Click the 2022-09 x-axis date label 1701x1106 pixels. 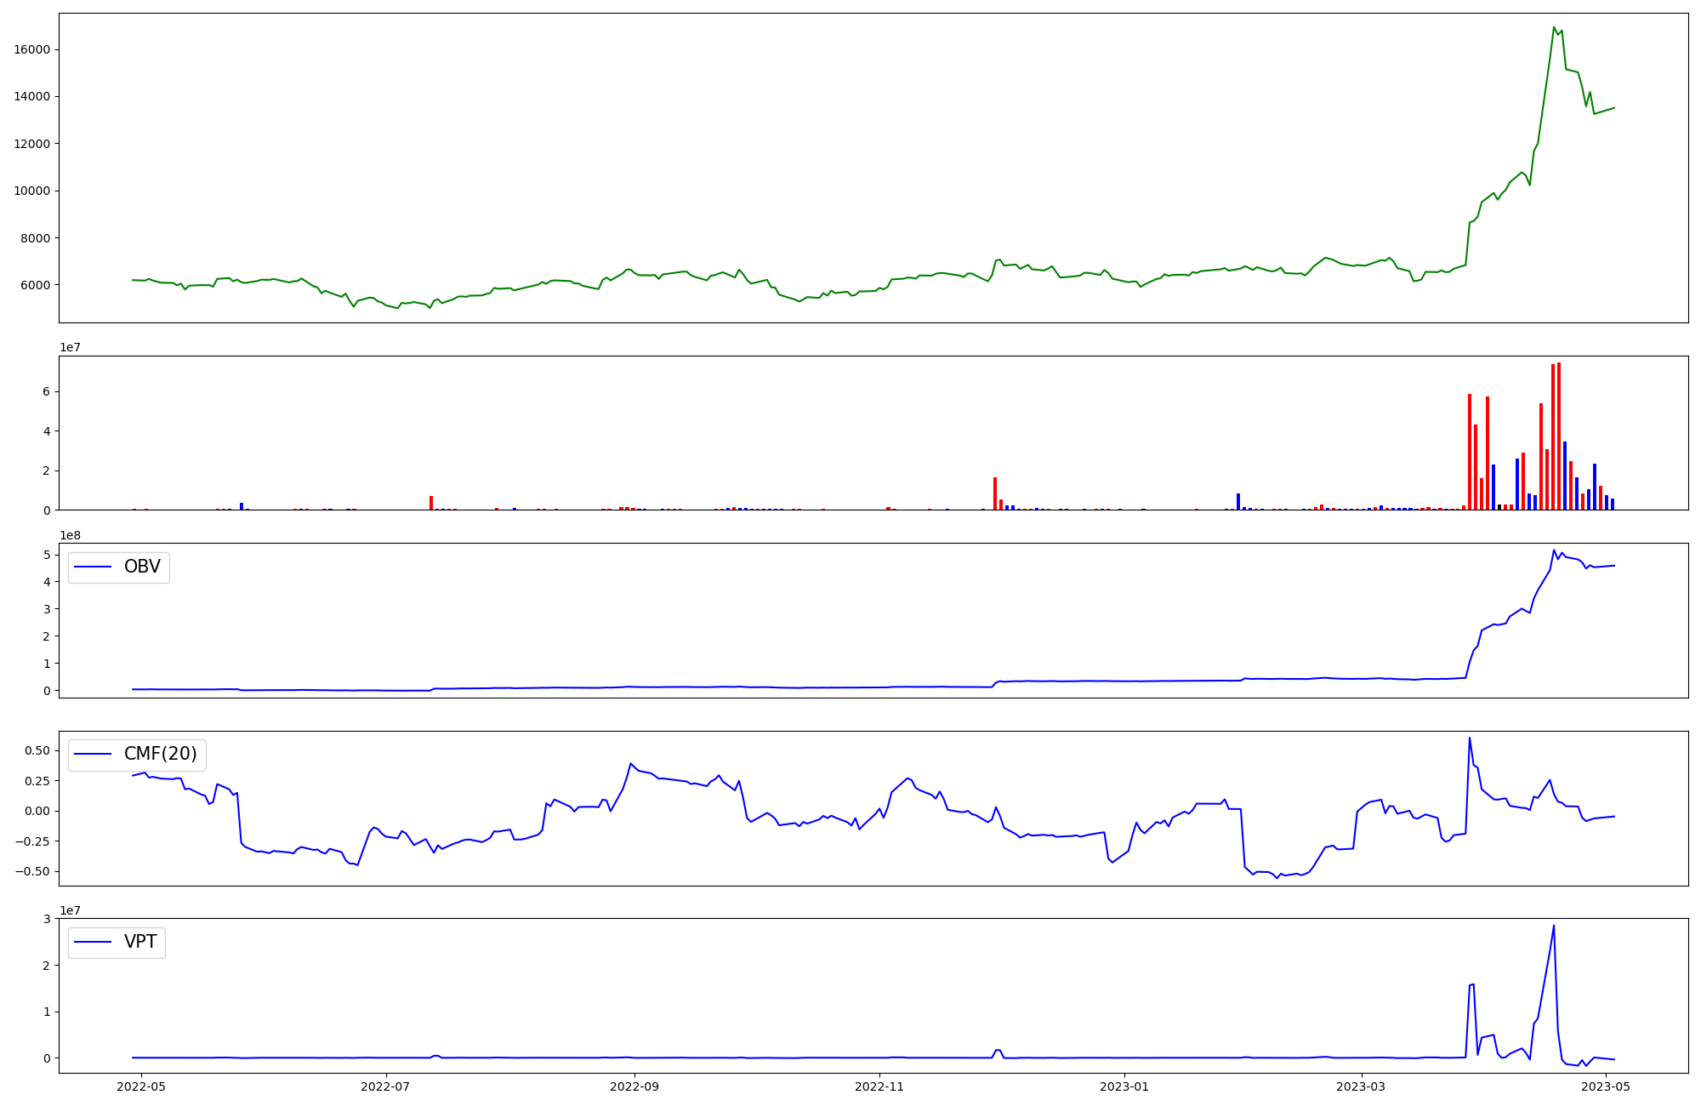pos(634,1086)
